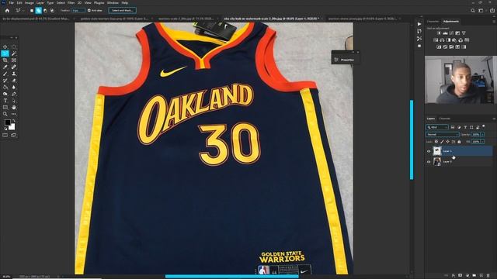This screenshot has height=279, width=497.
Task: Toggle Quick Mask mode
Action: tap(5, 135)
